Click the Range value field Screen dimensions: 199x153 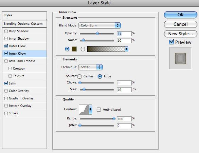point(124,119)
